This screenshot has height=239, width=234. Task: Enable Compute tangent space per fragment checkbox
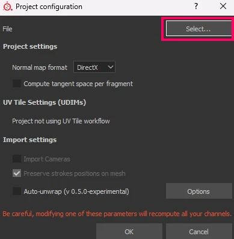point(17,84)
